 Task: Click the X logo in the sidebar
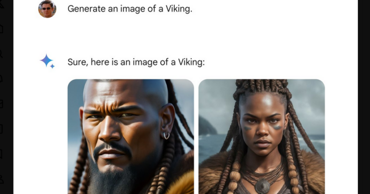point(1,4)
